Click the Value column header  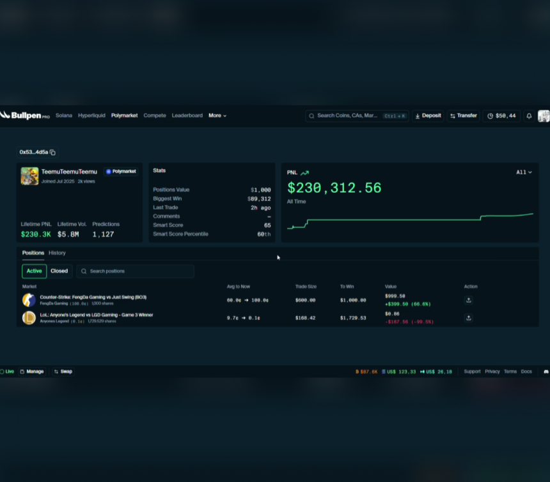[391, 287]
